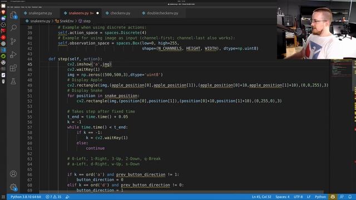Open notifications bell in status bar
Image resolution: width=356 pixels, height=200 pixels.
click(x=350, y=197)
